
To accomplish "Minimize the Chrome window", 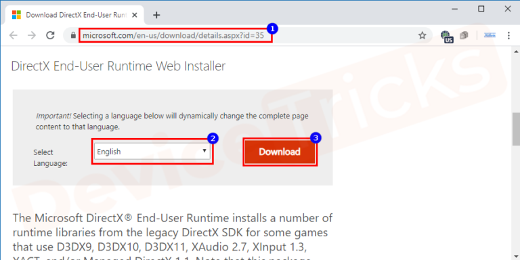I will (x=455, y=9).
